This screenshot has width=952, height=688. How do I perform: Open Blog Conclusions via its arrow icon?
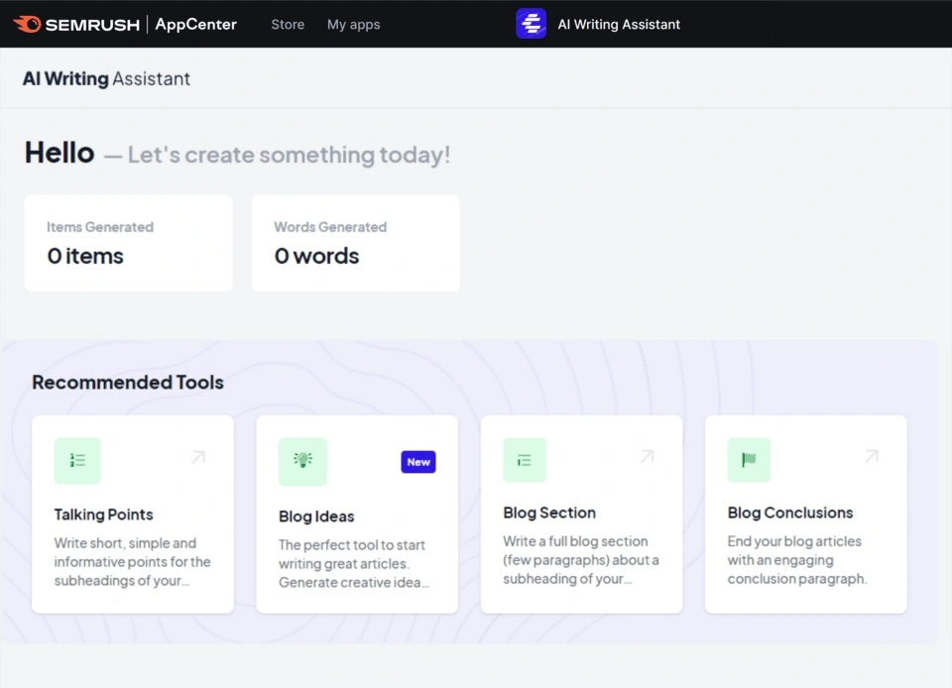(872, 456)
